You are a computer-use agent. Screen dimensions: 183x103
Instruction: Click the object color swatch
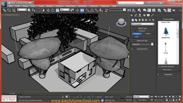[152, 44]
